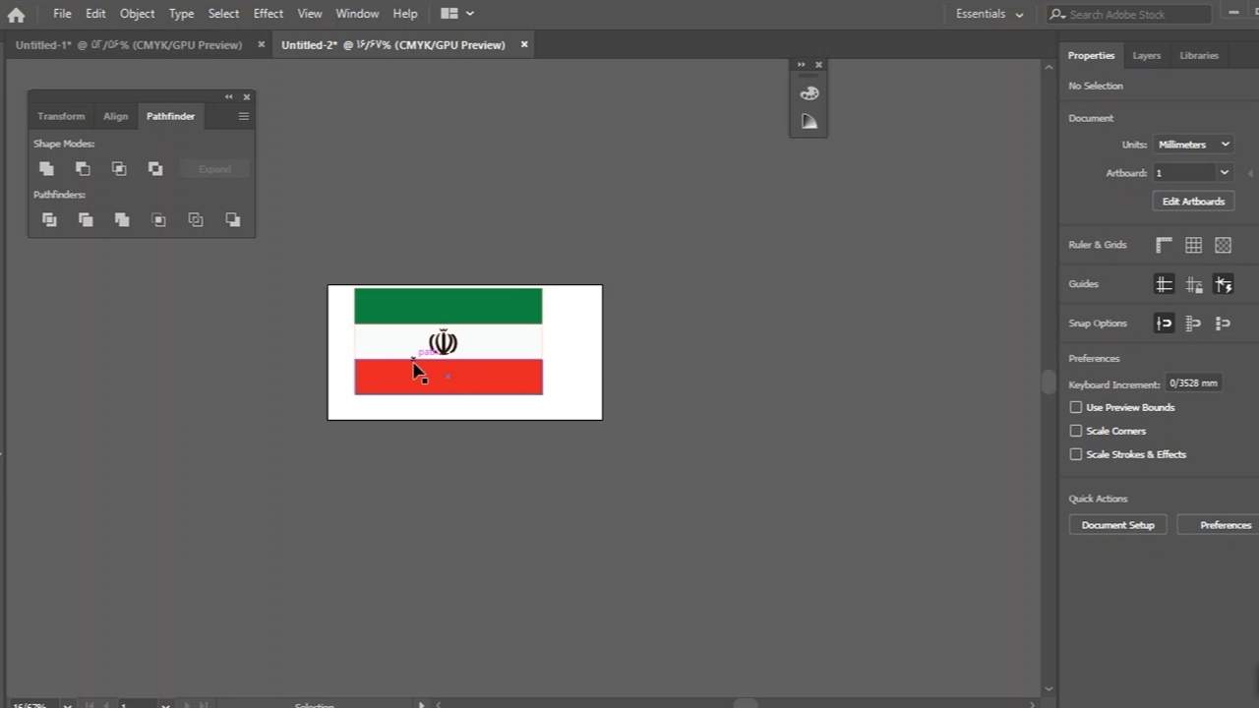Enable Use Preview Bounds checkbox

tap(1076, 407)
